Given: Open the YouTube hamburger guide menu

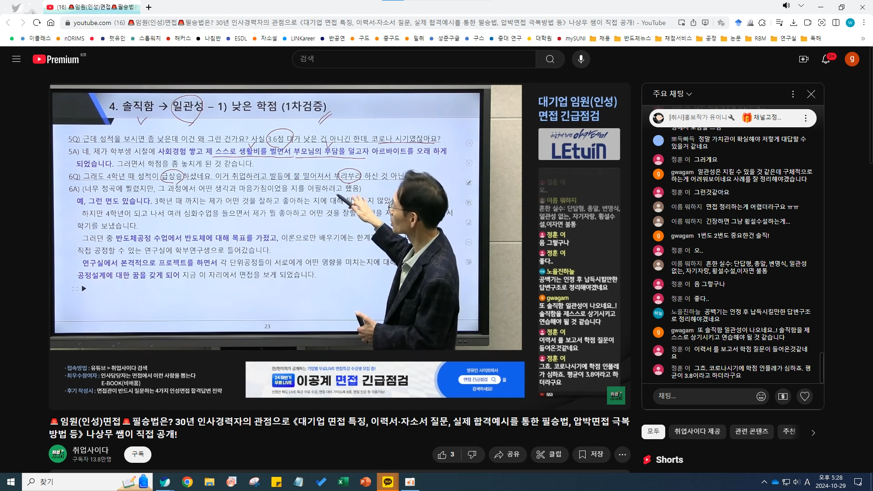Looking at the screenshot, I should click(16, 59).
